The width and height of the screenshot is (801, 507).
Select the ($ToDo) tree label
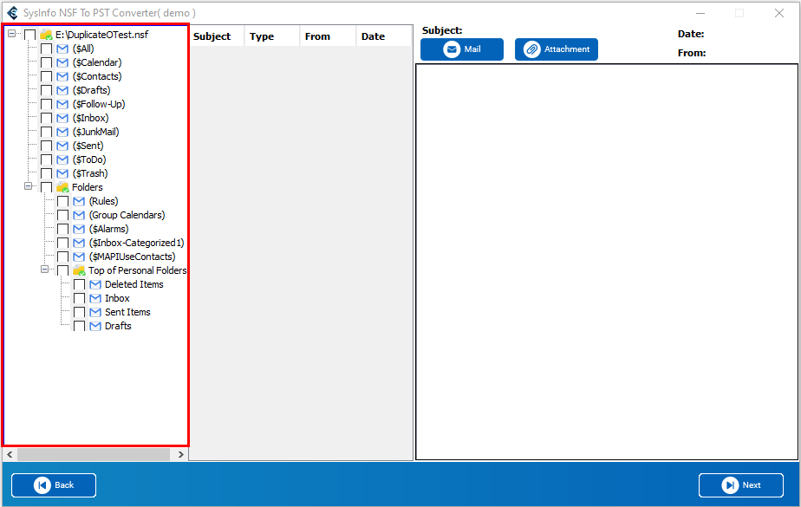click(x=89, y=159)
